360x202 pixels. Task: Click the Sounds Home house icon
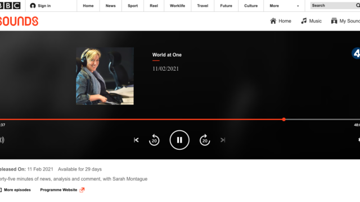tap(273, 21)
